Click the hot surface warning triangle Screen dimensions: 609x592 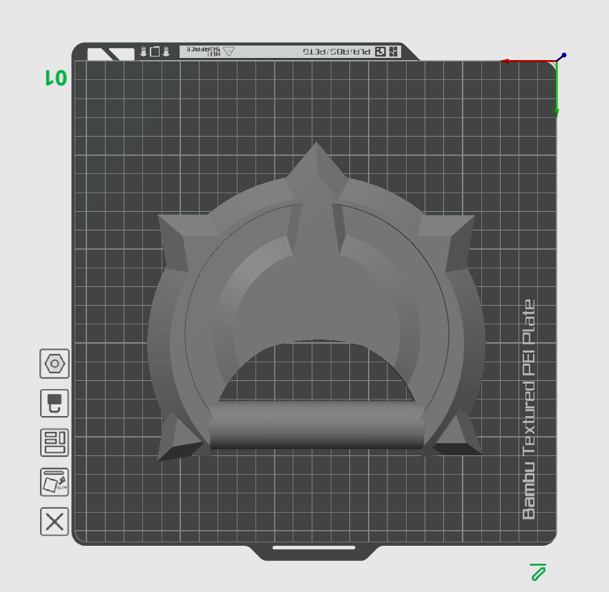(x=229, y=52)
